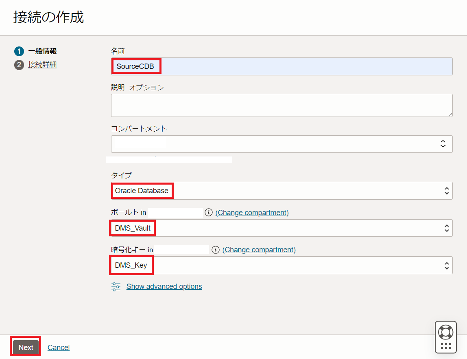Expand Show advanced options
The height and width of the screenshot is (359, 467).
(x=164, y=286)
